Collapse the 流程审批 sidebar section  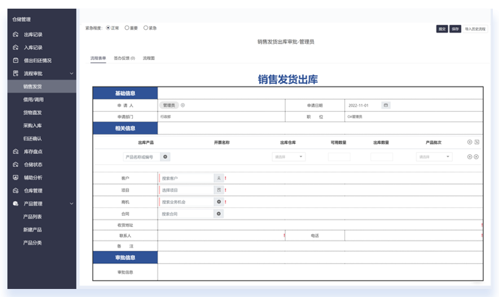click(x=71, y=73)
